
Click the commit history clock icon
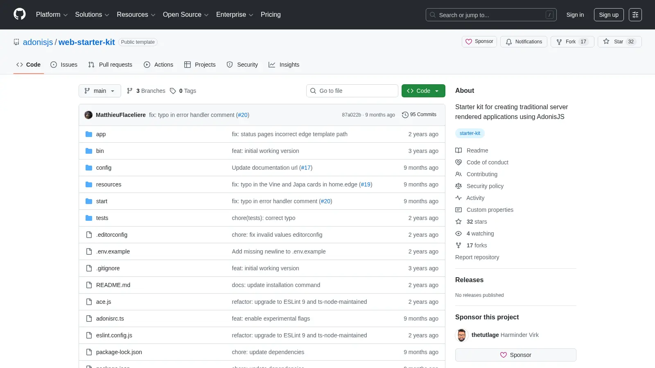pos(405,115)
